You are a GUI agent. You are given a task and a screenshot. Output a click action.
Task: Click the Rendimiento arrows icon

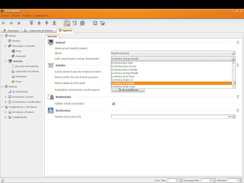coord(51,97)
